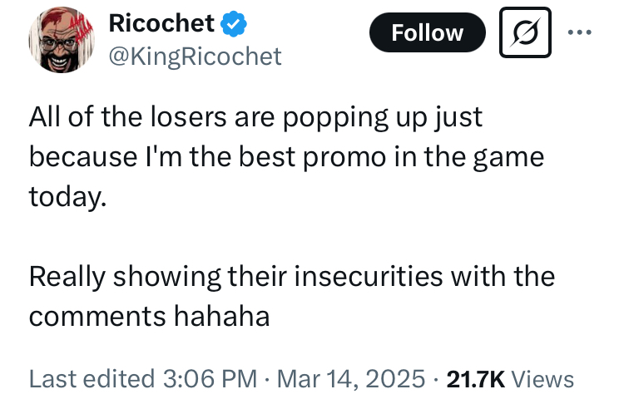Click the line "Really showing their insecurities with the"

pyautogui.click(x=291, y=277)
